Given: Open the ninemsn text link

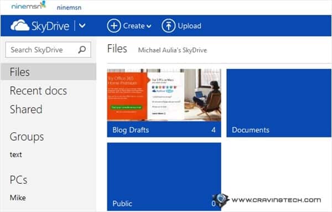Looking at the screenshot, I should pos(69,8).
